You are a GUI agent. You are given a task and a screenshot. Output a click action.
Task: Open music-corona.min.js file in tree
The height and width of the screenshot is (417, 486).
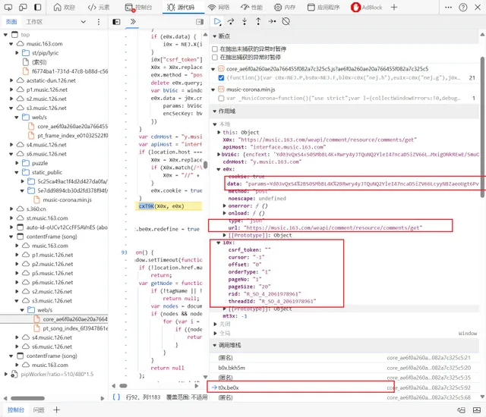[68, 200]
